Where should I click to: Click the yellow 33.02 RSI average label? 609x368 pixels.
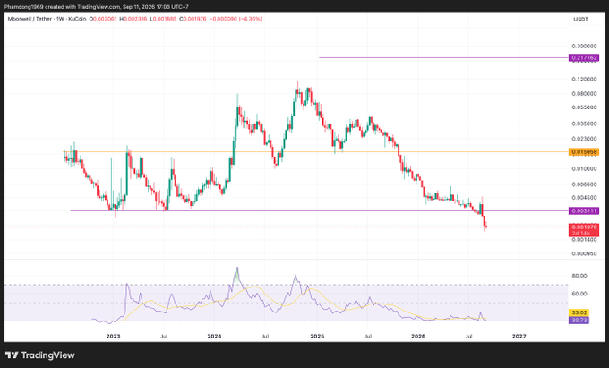coord(579,312)
